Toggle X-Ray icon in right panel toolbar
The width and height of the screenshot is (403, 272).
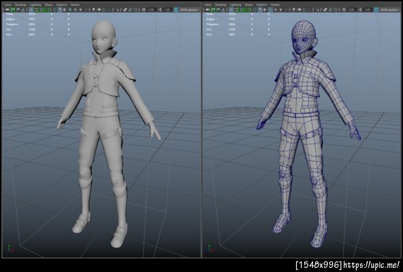pos(325,10)
